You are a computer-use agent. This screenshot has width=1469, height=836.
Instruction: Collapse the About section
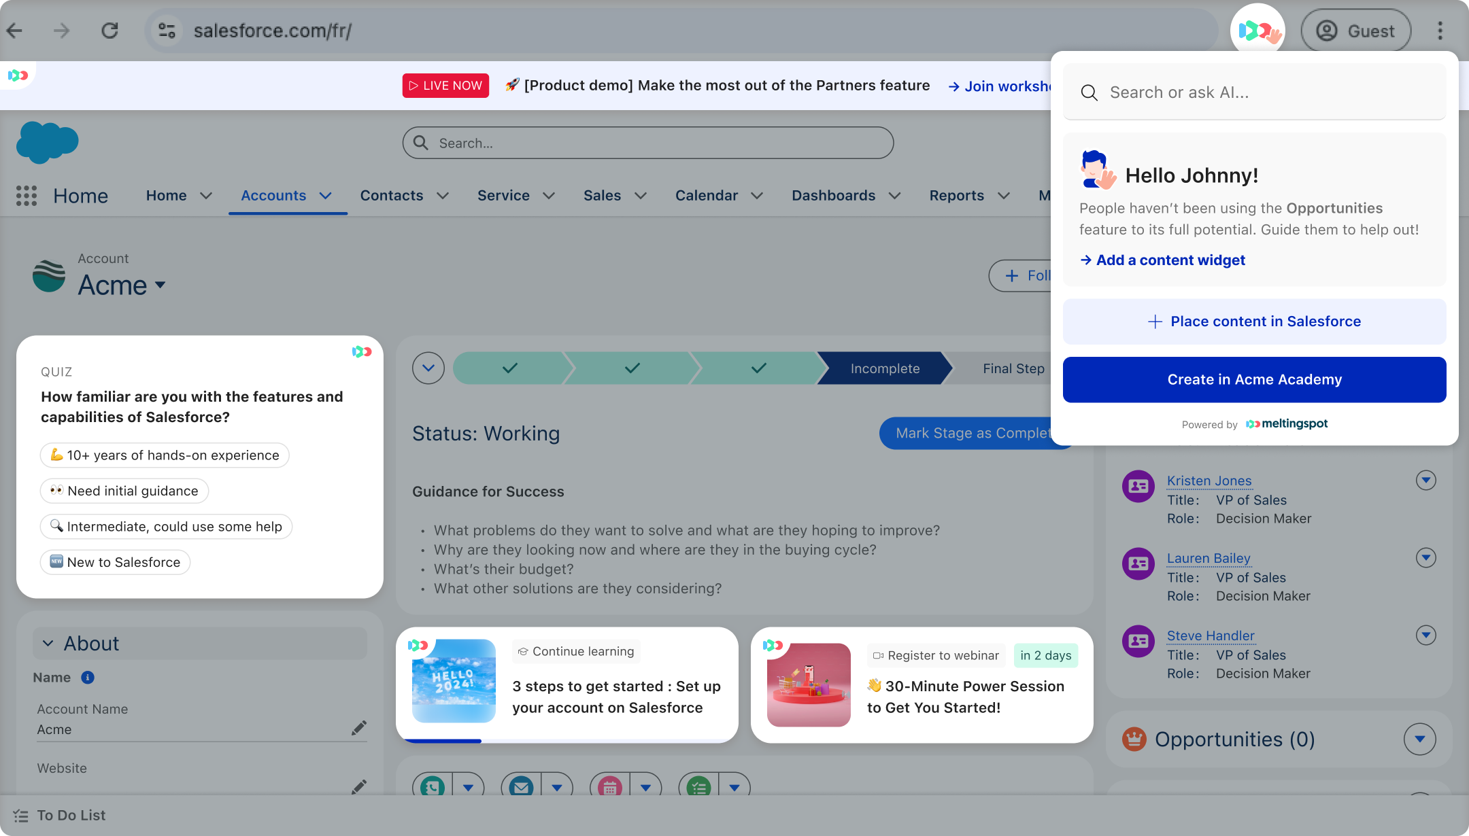tap(48, 643)
